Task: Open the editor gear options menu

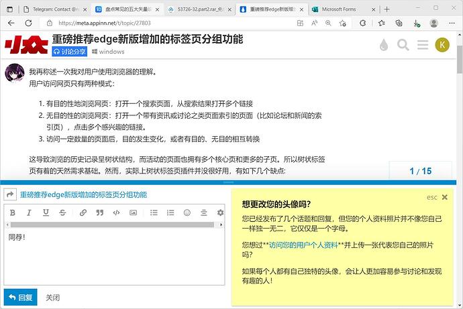Action: 220,212
